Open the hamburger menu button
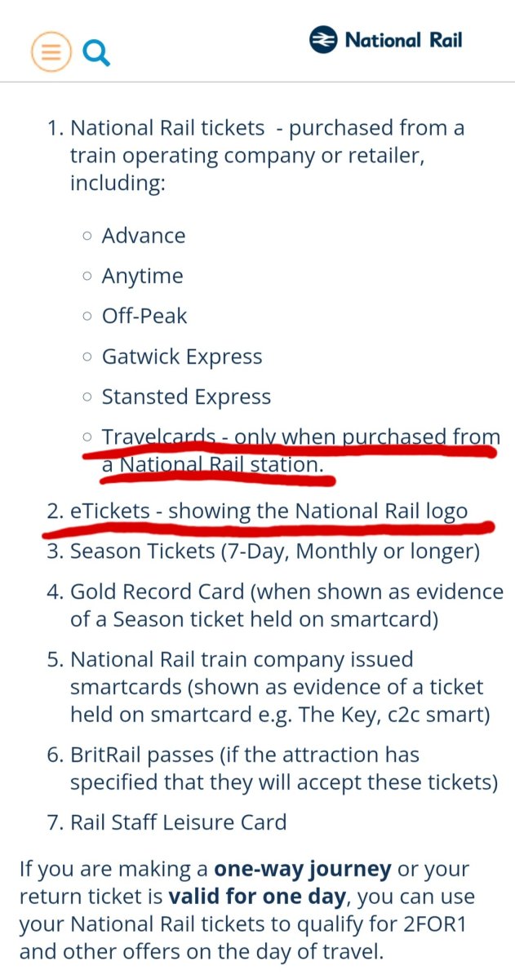Image resolution: width=515 pixels, height=979 pixels. point(51,51)
